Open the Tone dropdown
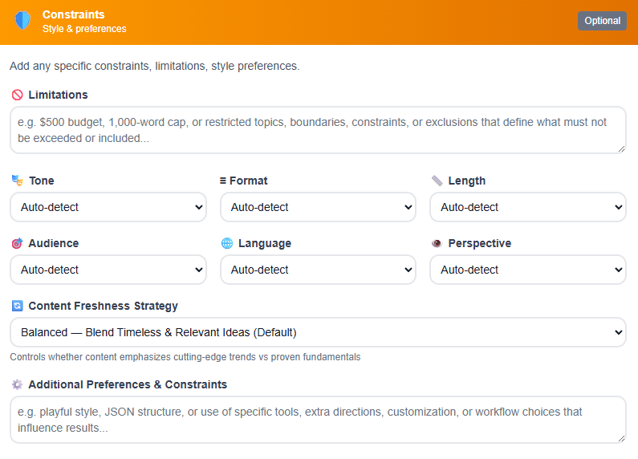The image size is (638, 459). [x=108, y=207]
